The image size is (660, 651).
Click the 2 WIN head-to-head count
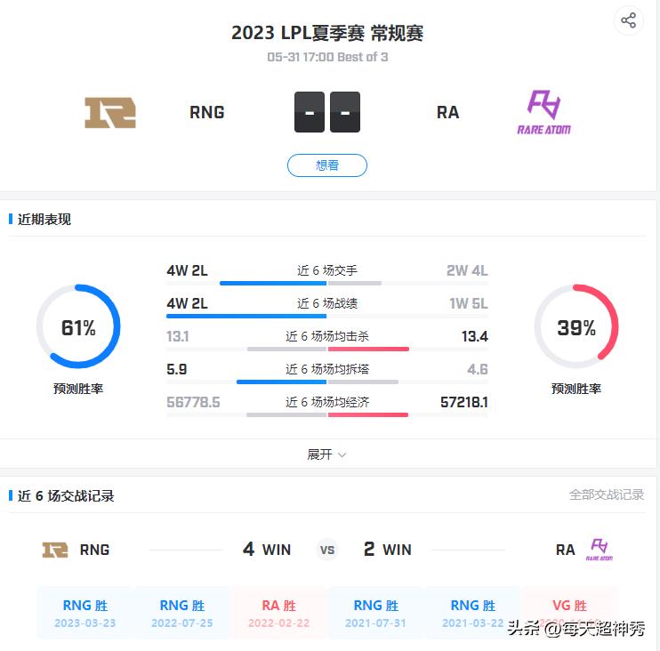[x=388, y=549]
